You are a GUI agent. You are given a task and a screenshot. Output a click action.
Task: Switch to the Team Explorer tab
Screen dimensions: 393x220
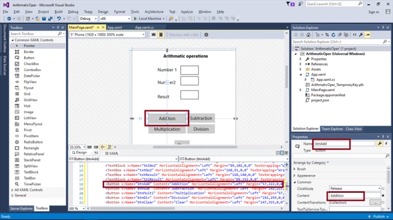[x=332, y=129]
